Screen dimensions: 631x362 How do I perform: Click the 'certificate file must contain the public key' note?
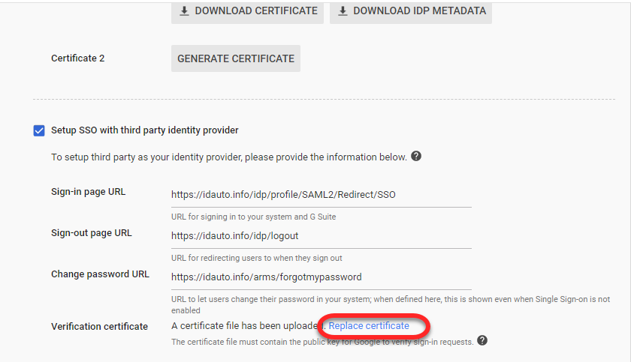pos(322,342)
